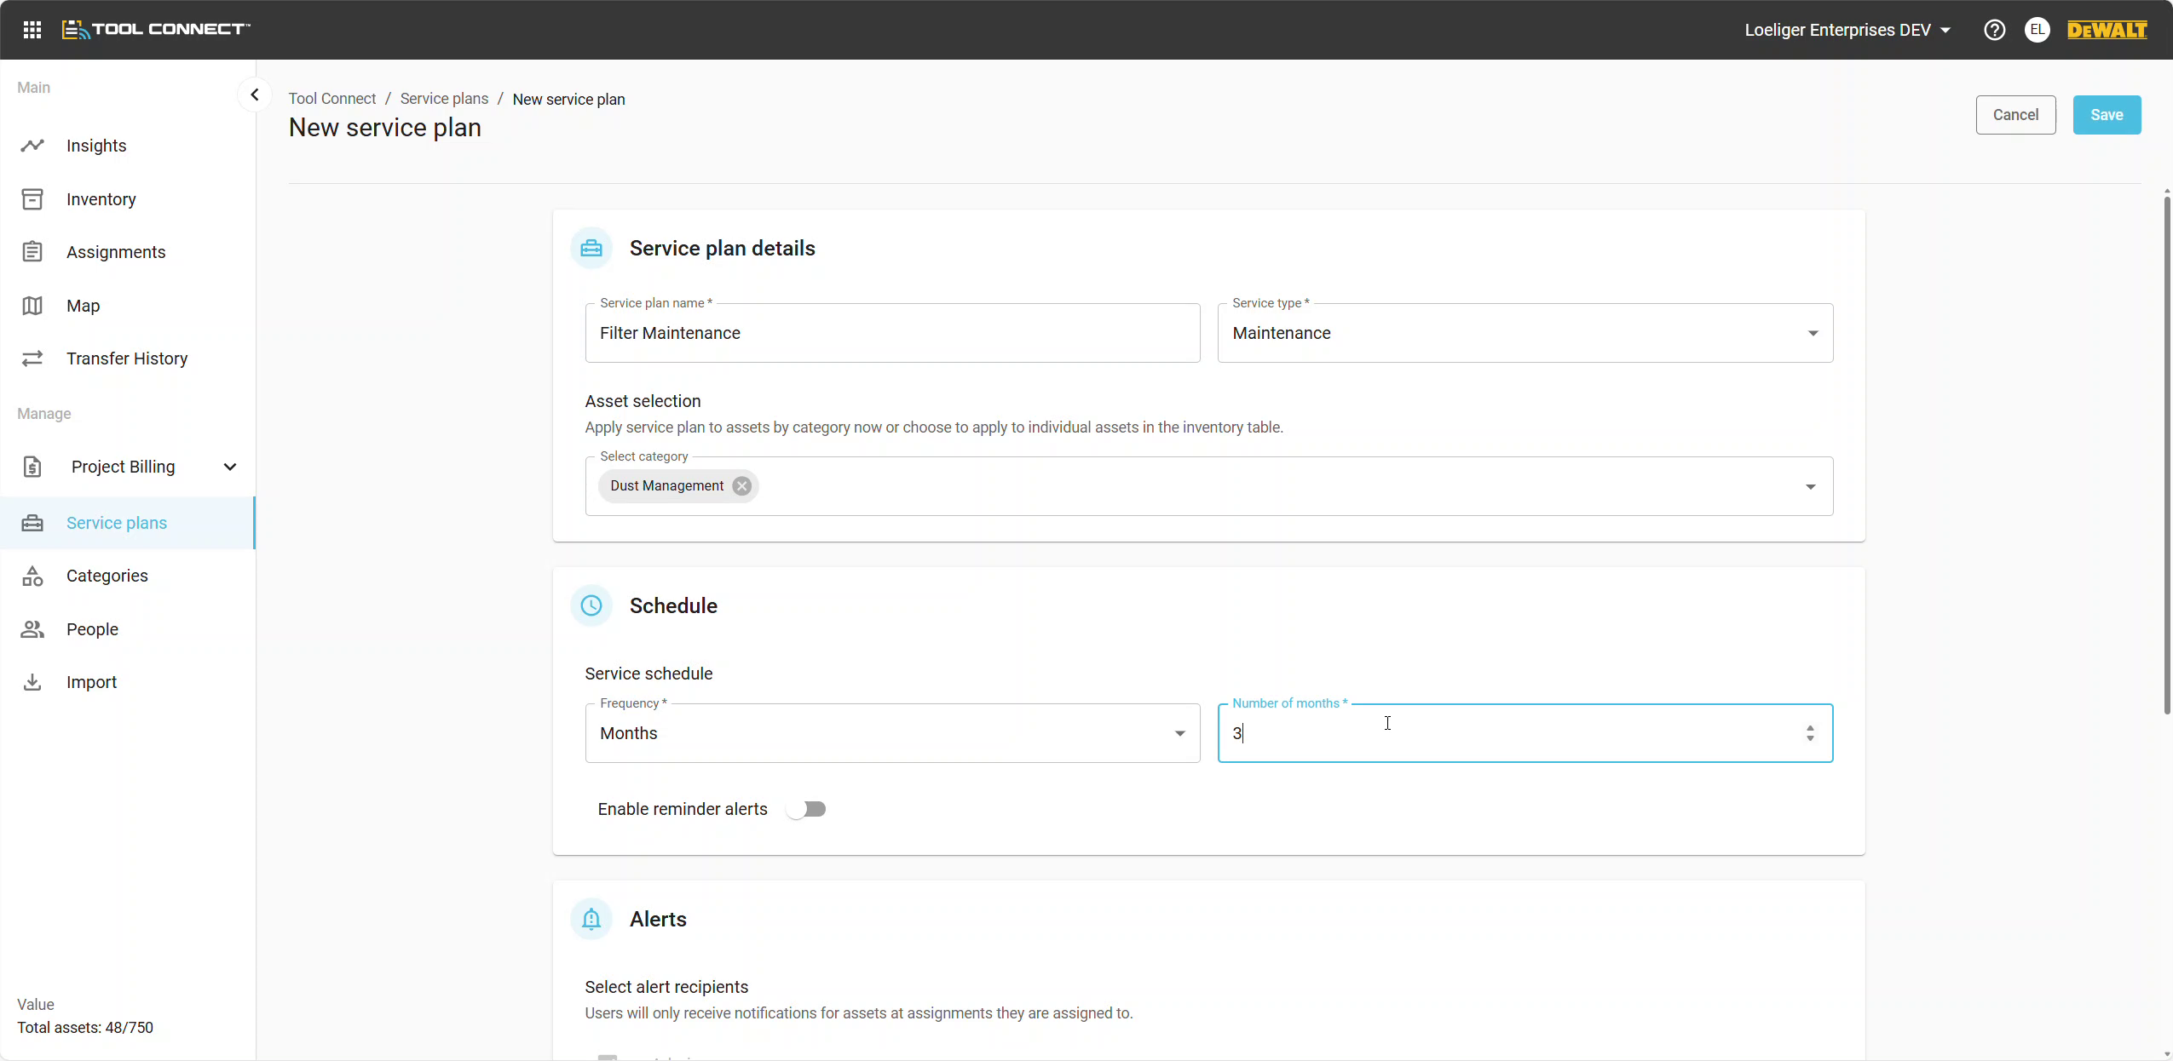2173x1061 pixels.
Task: Collapse the sidebar with the chevron button
Action: pyautogui.click(x=255, y=95)
